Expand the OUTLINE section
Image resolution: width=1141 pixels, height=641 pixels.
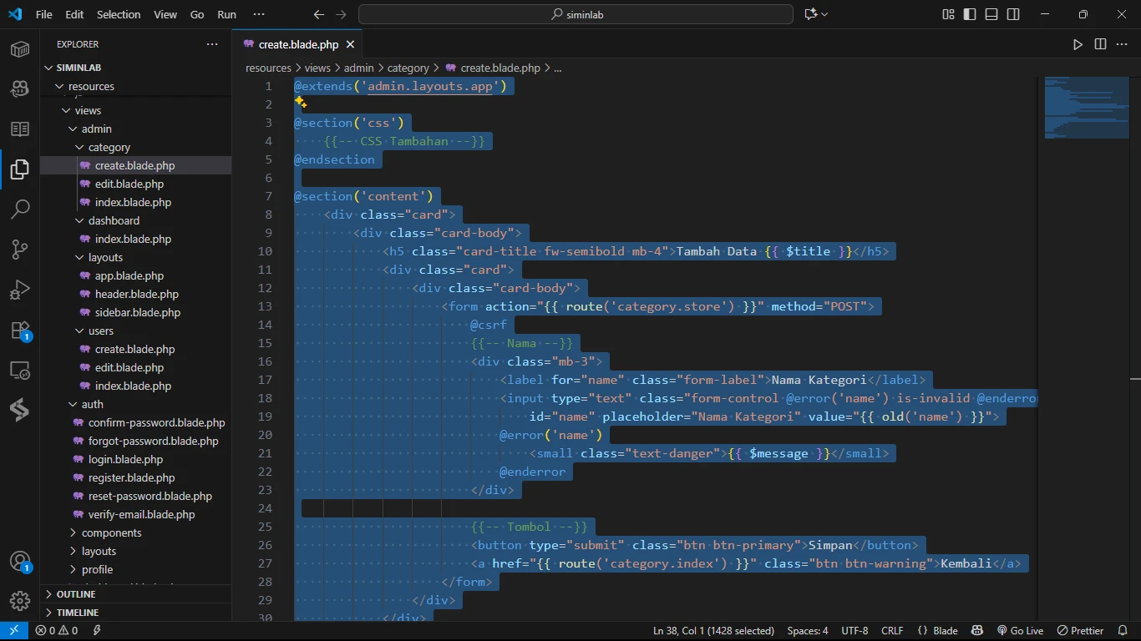(x=76, y=594)
